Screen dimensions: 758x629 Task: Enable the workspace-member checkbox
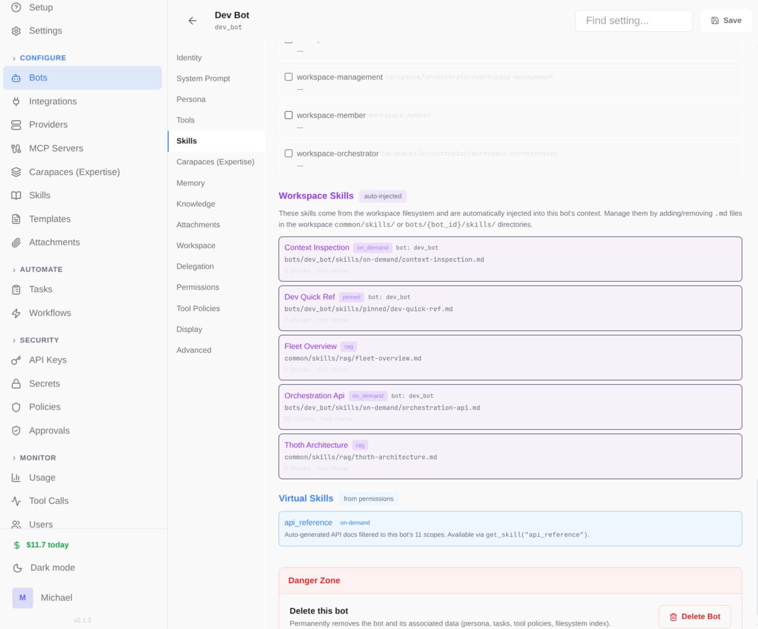click(288, 115)
